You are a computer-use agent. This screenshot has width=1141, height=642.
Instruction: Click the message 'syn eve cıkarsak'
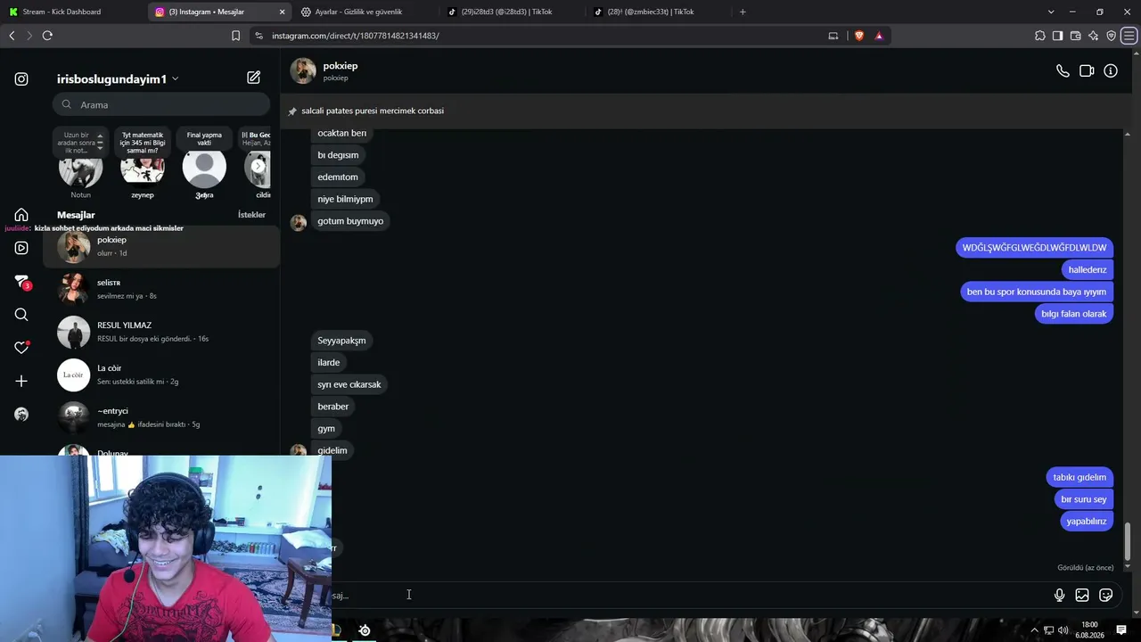[x=349, y=384]
